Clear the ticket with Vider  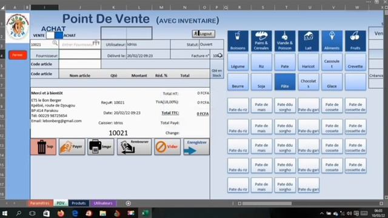coord(167,147)
